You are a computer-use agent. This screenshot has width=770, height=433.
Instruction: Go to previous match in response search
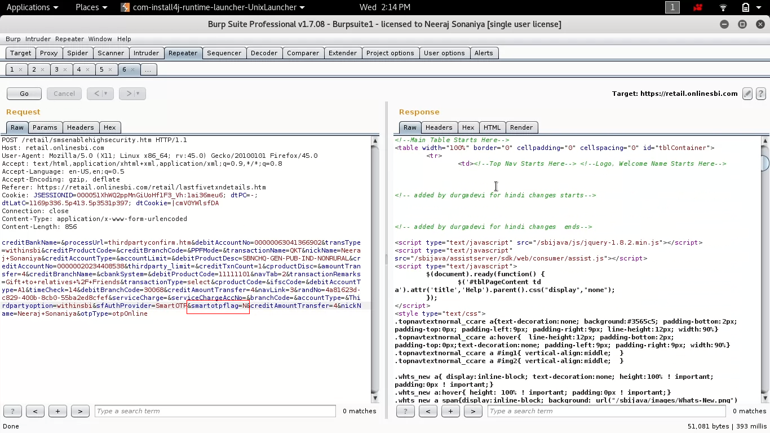coord(428,411)
